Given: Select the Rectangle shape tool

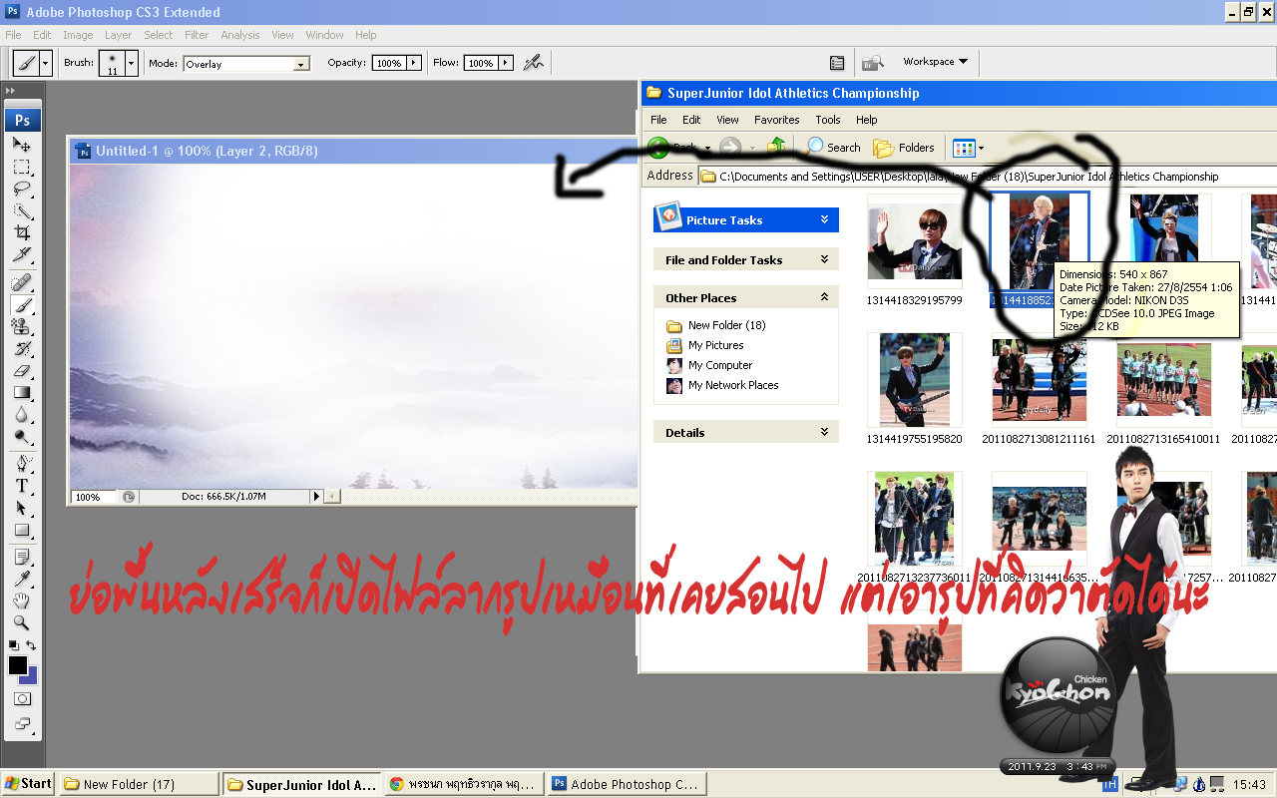Looking at the screenshot, I should (x=22, y=531).
